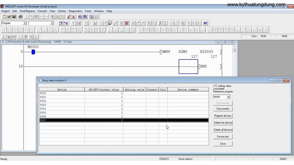The image size is (294, 165).
Task: Click the Read from PLC icon
Action: click(73, 16)
